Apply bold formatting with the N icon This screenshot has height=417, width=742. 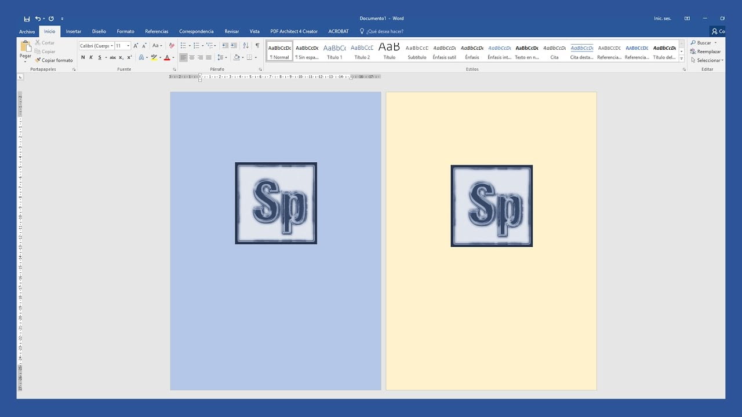click(x=83, y=57)
